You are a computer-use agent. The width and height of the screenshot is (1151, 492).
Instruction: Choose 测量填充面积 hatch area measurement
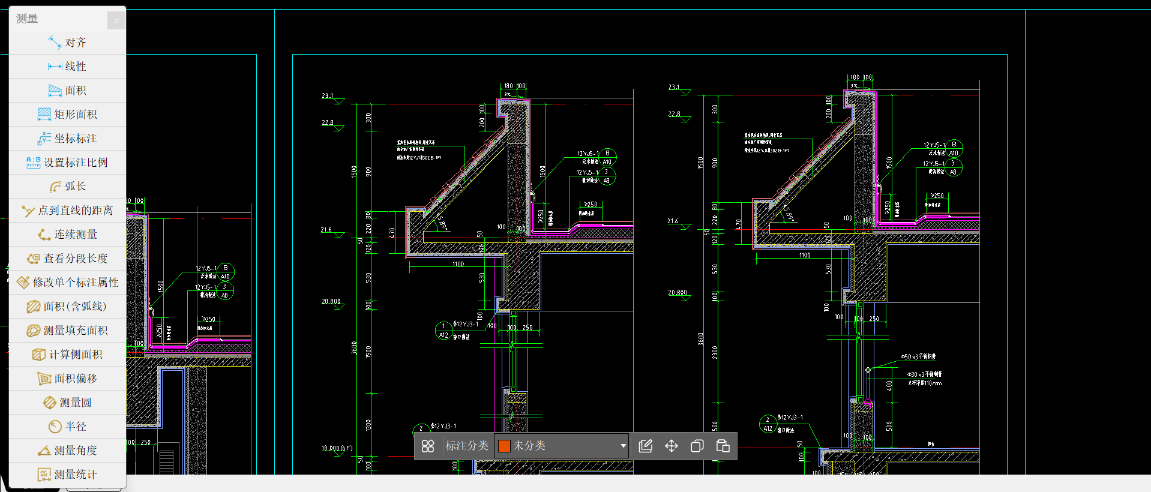[x=67, y=331]
